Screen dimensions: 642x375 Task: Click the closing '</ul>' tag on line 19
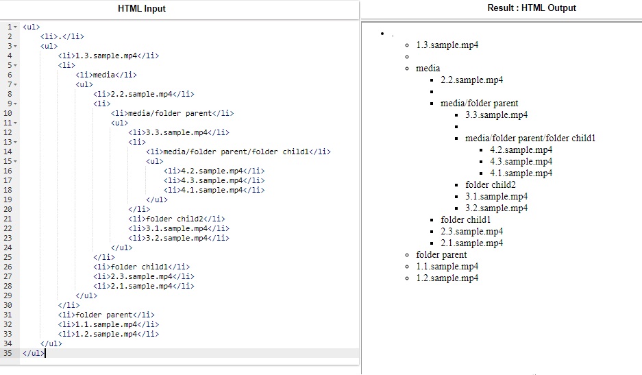[157, 200]
